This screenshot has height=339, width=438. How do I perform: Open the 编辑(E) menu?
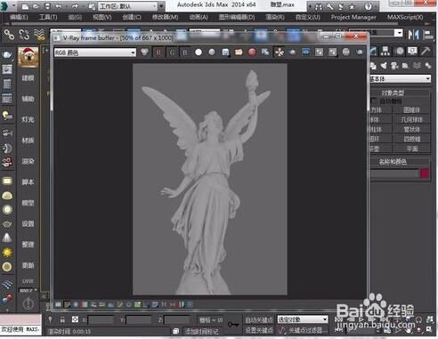19,17
